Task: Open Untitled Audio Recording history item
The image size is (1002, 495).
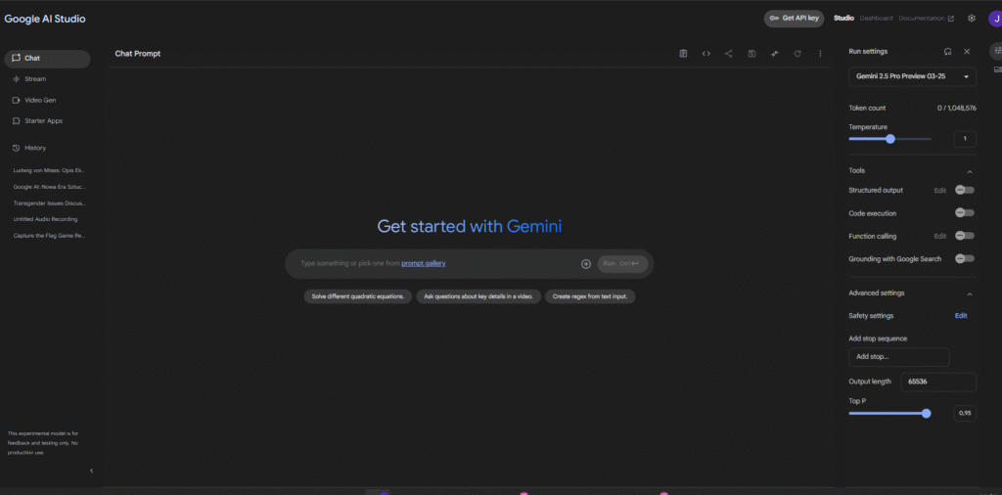Action: pos(45,219)
